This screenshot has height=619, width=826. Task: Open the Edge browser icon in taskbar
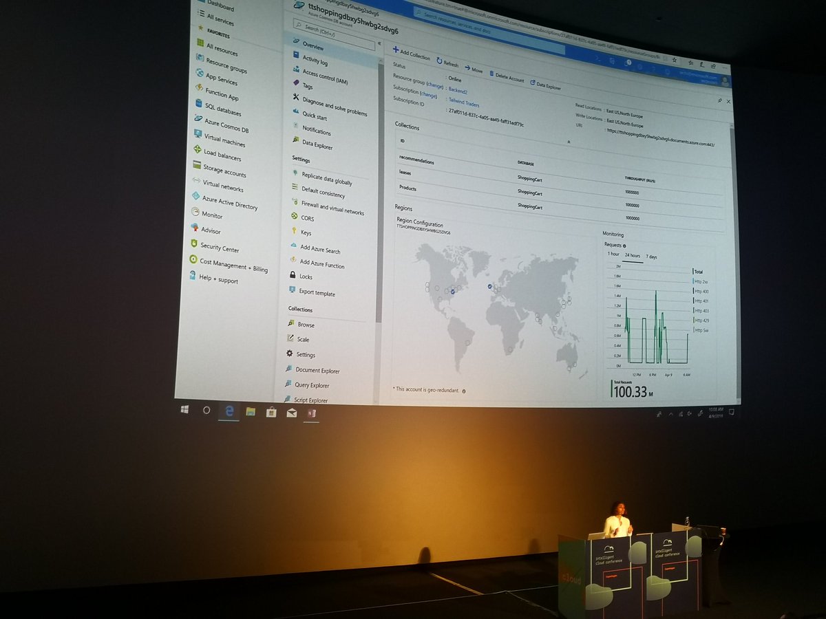tap(229, 411)
